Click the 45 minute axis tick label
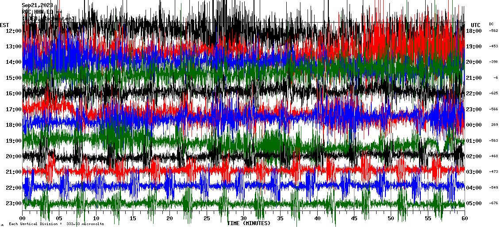The width and height of the screenshot is (500, 230). [x=354, y=218]
